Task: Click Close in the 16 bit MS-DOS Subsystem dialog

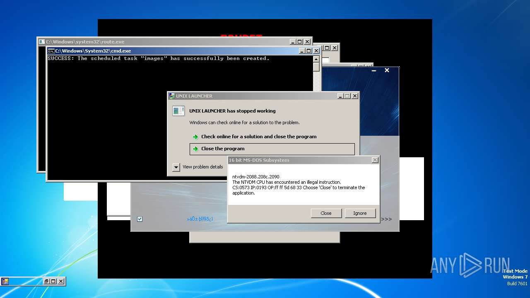Action: click(x=326, y=213)
